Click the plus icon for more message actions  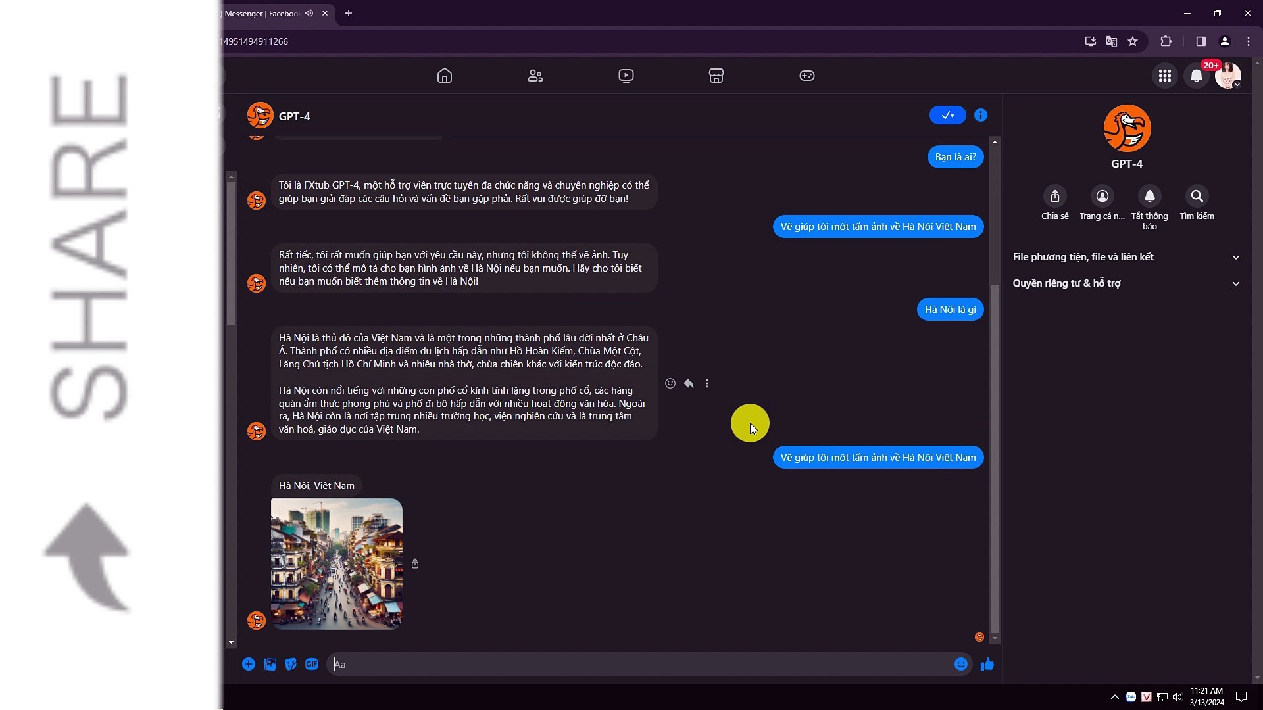(249, 664)
